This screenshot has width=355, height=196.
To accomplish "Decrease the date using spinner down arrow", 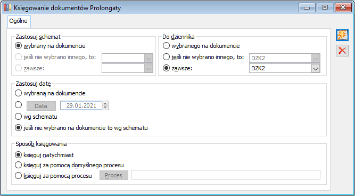I will (x=105, y=108).
